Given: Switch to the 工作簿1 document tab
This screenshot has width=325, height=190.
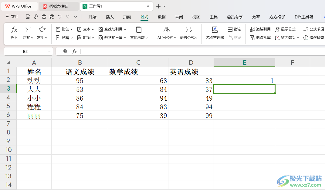Looking at the screenshot, I should click(x=116, y=6).
